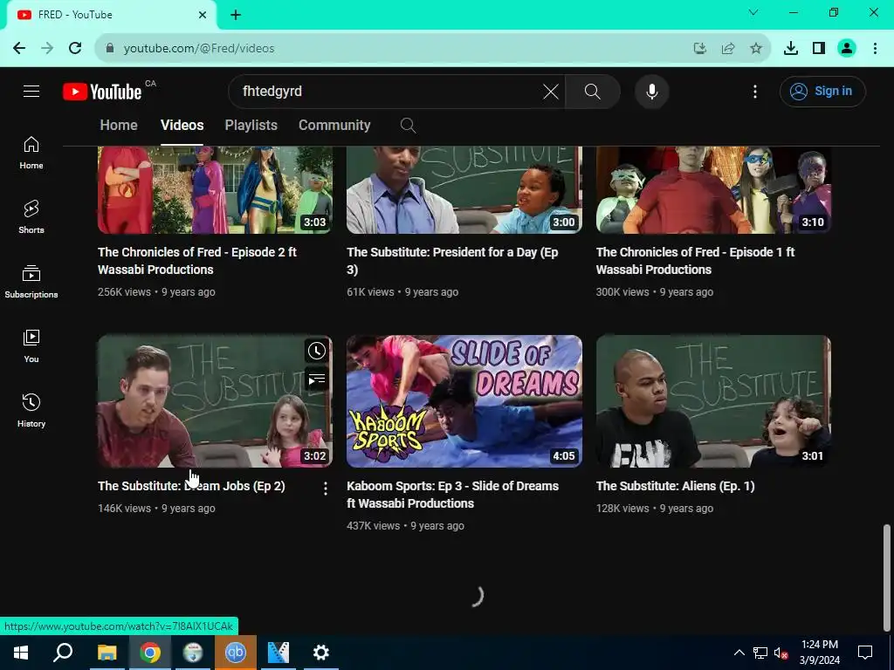Start voice search with the microphone

pyautogui.click(x=651, y=91)
